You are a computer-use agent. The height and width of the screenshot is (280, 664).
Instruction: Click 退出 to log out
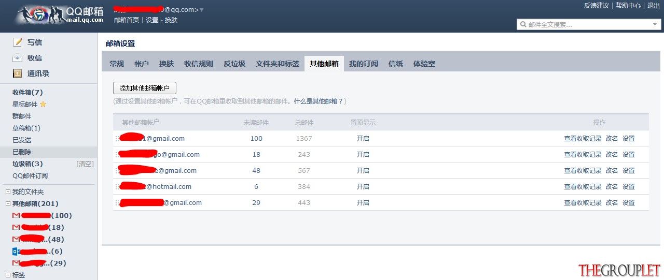coord(654,5)
